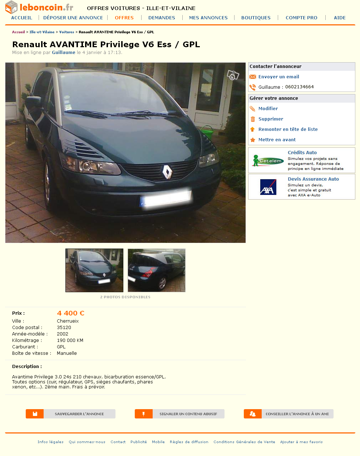Click the leboncoin.fr logo icon
Image resolution: width=360 pixels, height=456 pixels.
coord(11,7)
